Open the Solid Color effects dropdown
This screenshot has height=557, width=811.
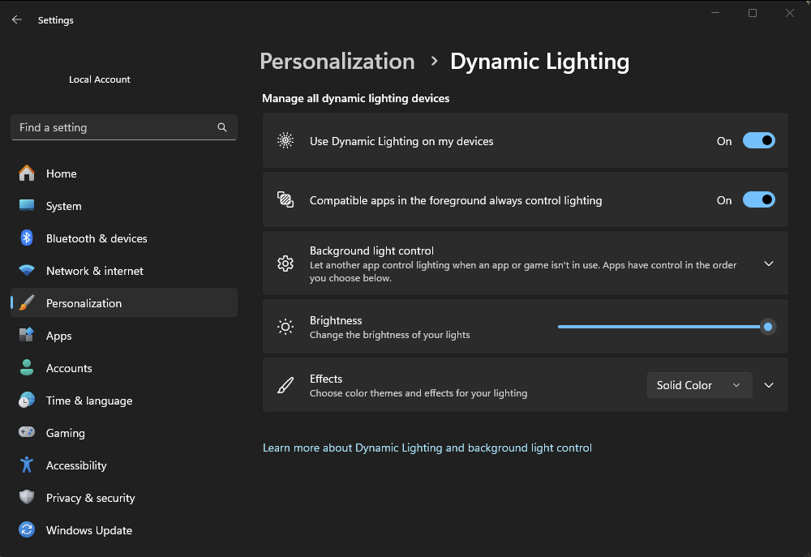699,385
